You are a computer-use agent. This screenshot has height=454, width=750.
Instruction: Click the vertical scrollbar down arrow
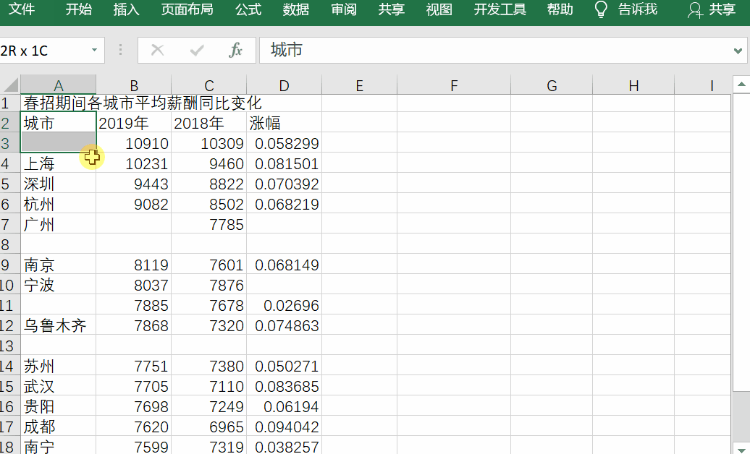(741, 449)
